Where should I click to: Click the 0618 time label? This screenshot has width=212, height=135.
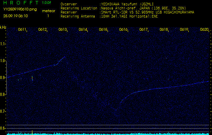164,30
